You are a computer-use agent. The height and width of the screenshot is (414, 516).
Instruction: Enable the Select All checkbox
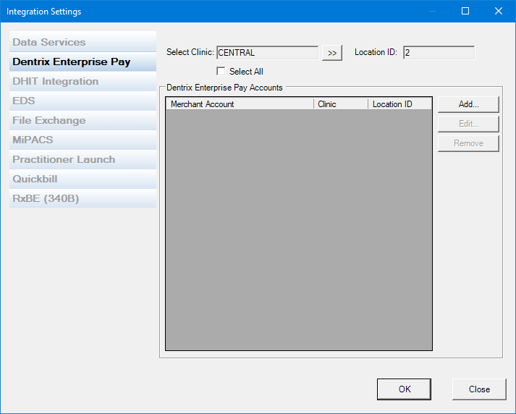point(221,72)
